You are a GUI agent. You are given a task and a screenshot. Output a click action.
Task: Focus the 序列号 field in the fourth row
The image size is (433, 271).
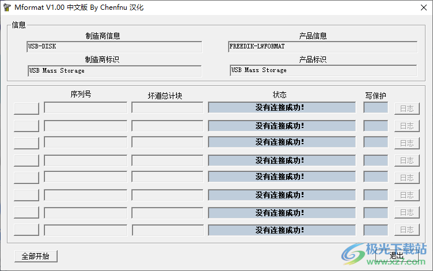pyautogui.click(x=86, y=160)
